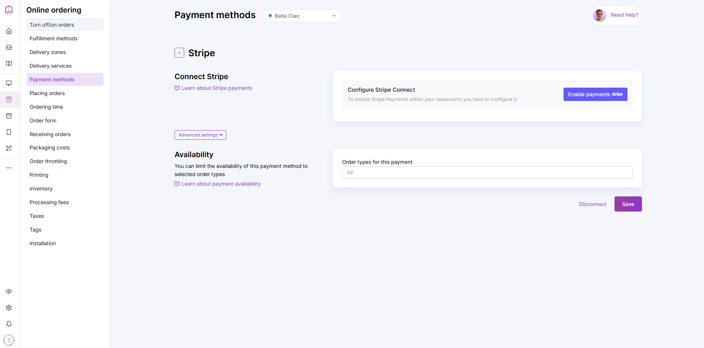Viewport: 704px width, 348px height.
Task: Open the mobile device sidebar icon
Action: (x=9, y=132)
